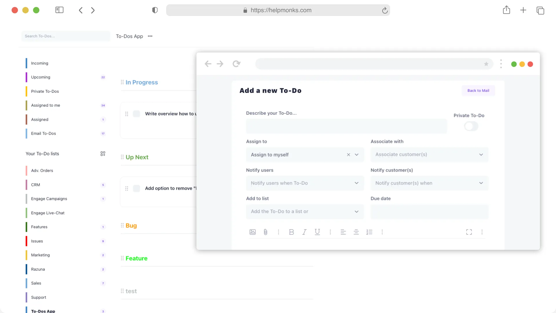
Task: Reload the inner browser window
Action: click(x=237, y=64)
